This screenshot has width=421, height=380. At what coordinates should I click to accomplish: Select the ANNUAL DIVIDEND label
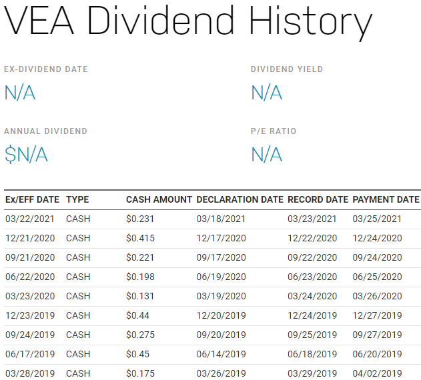coord(45,131)
